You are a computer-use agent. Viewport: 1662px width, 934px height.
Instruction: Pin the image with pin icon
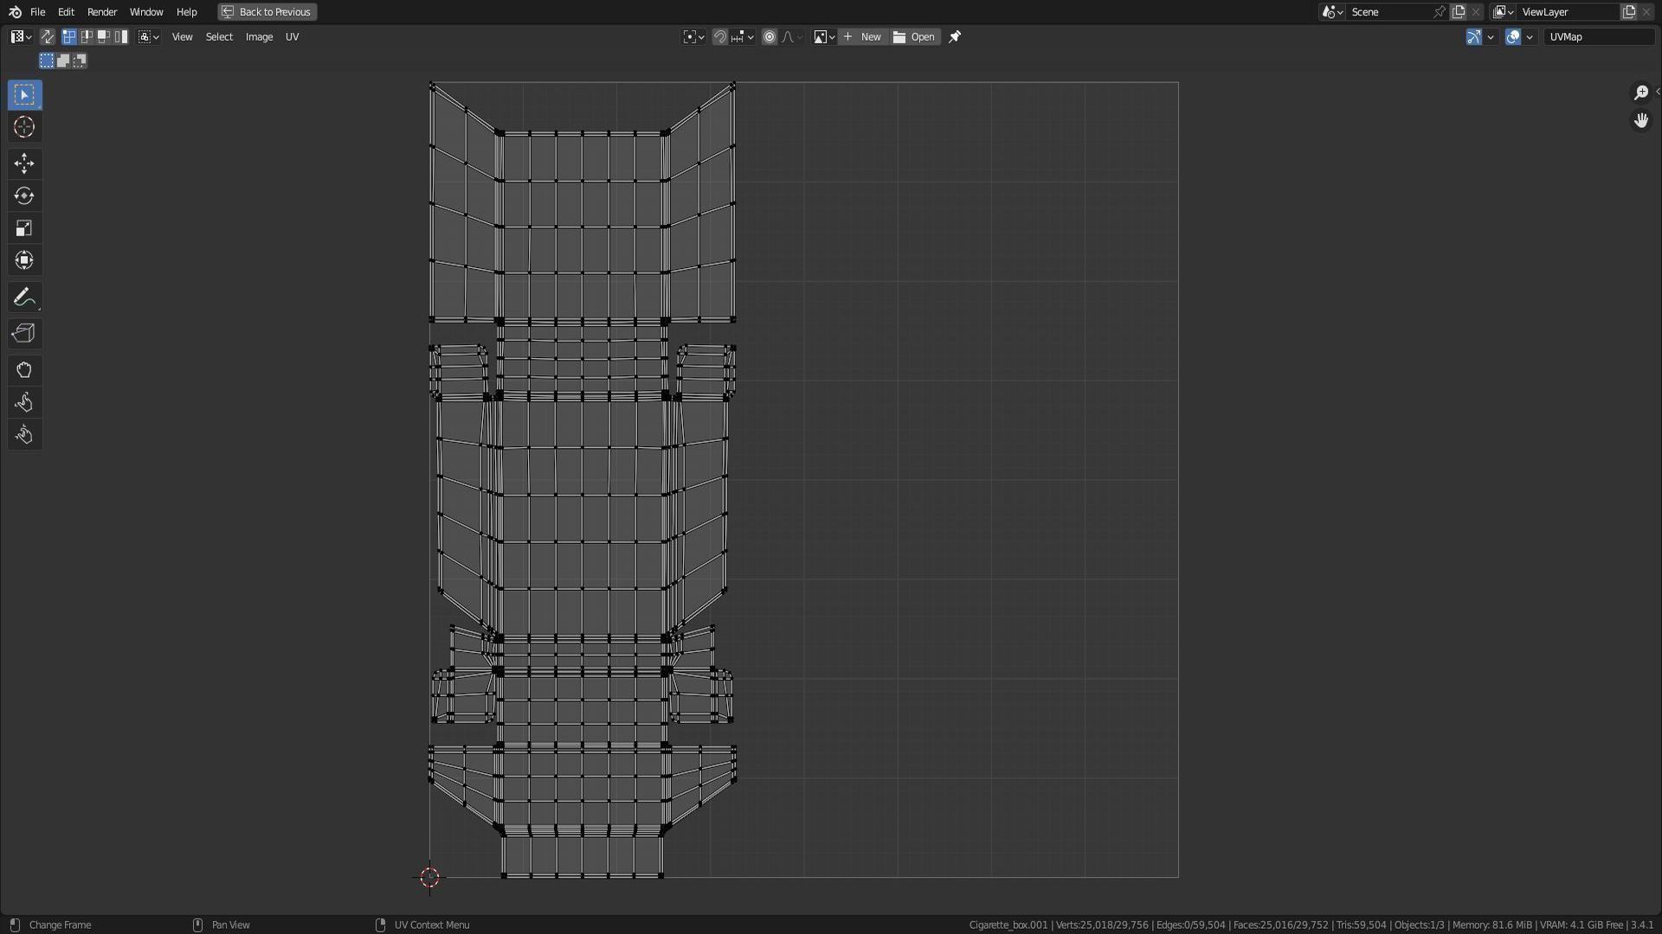click(x=955, y=37)
